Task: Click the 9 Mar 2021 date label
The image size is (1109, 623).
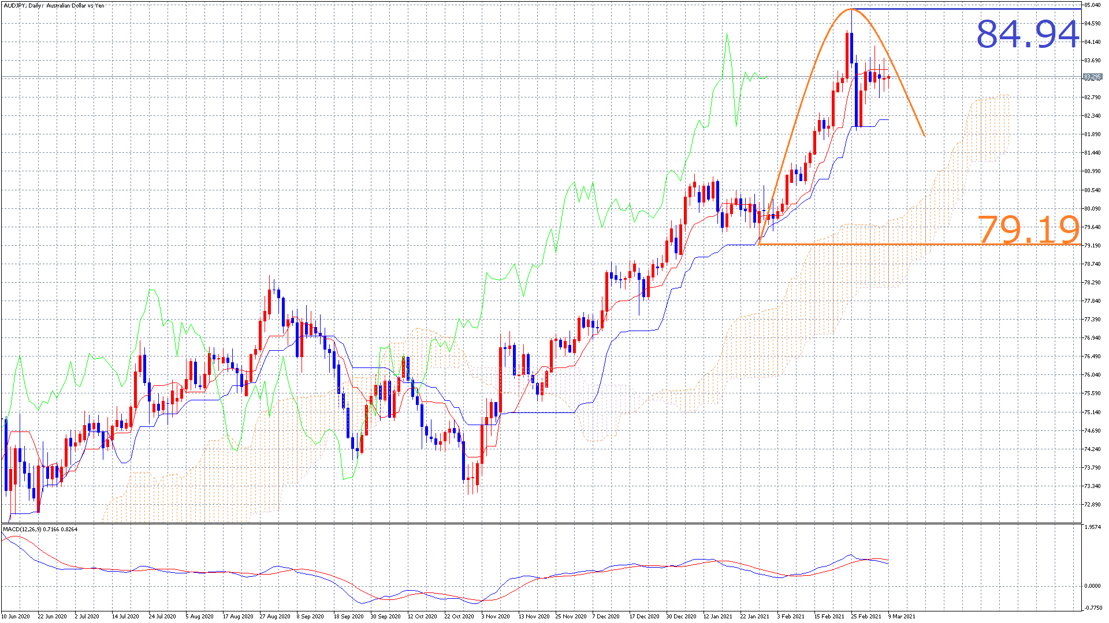Action: coord(902,617)
